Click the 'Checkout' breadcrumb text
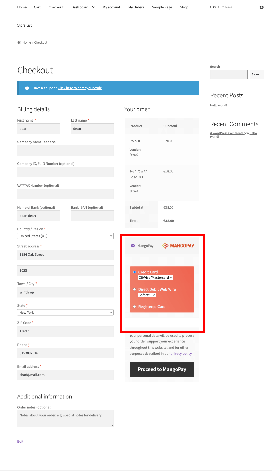Screen dimensions: 272x471 click(41, 42)
